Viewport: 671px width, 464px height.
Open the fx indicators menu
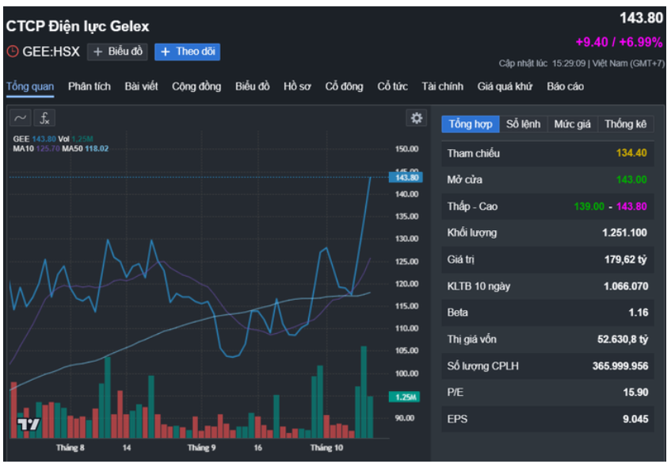click(45, 118)
